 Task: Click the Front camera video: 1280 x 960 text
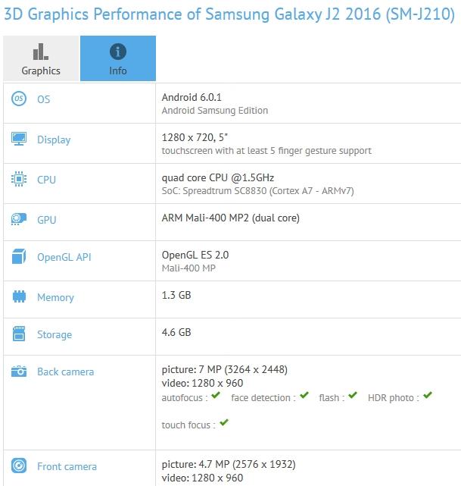(x=202, y=478)
